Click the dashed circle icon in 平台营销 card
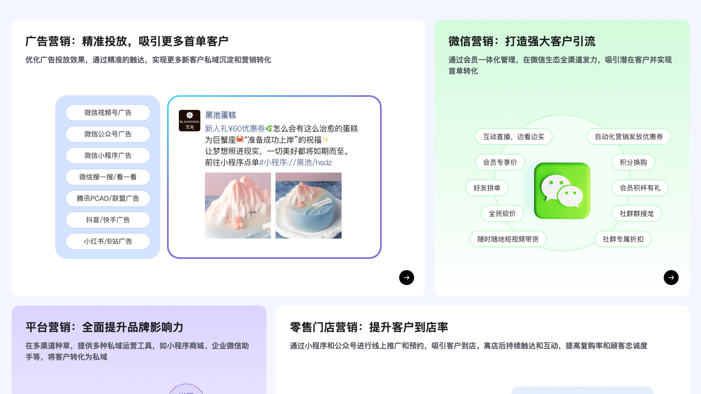The height and width of the screenshot is (394, 701). click(186, 390)
